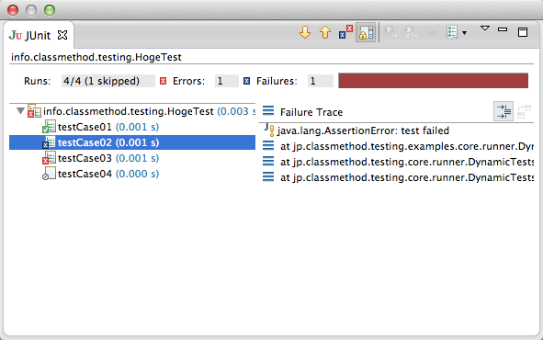543x340 pixels.
Task: Click the Compare Actual With Expected icon
Action: coord(524,111)
